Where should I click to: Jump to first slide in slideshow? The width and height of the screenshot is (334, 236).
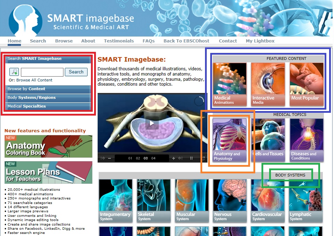103,158
